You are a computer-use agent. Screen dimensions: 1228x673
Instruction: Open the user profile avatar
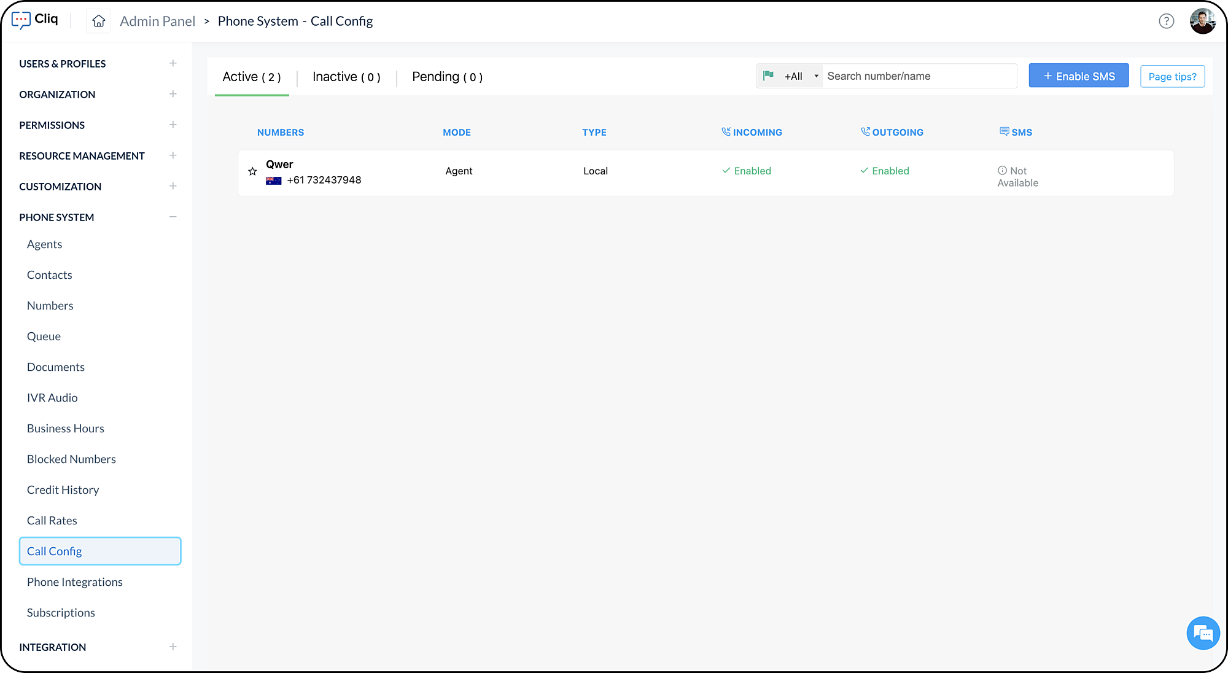point(1202,21)
